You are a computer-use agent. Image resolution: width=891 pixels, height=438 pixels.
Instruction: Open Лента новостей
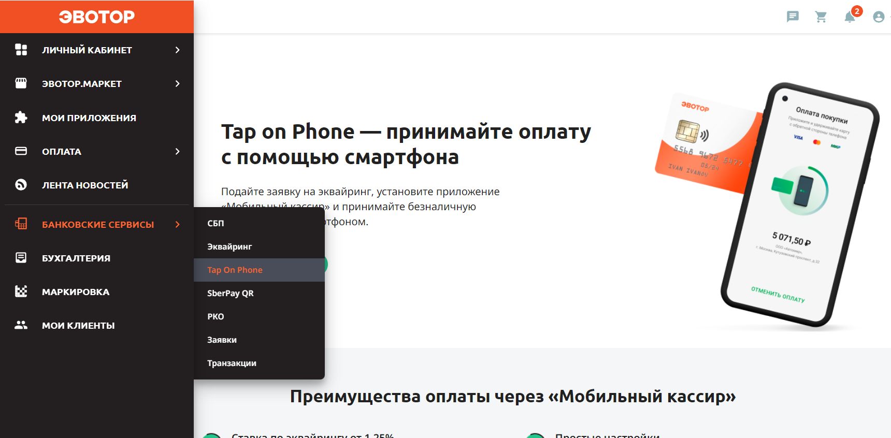pyautogui.click(x=85, y=185)
